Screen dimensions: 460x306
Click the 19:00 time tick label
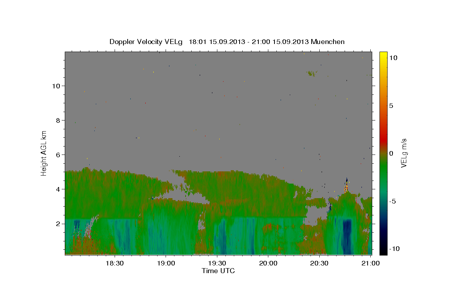point(166,263)
